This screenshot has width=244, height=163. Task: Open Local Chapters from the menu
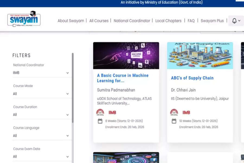click(168, 21)
